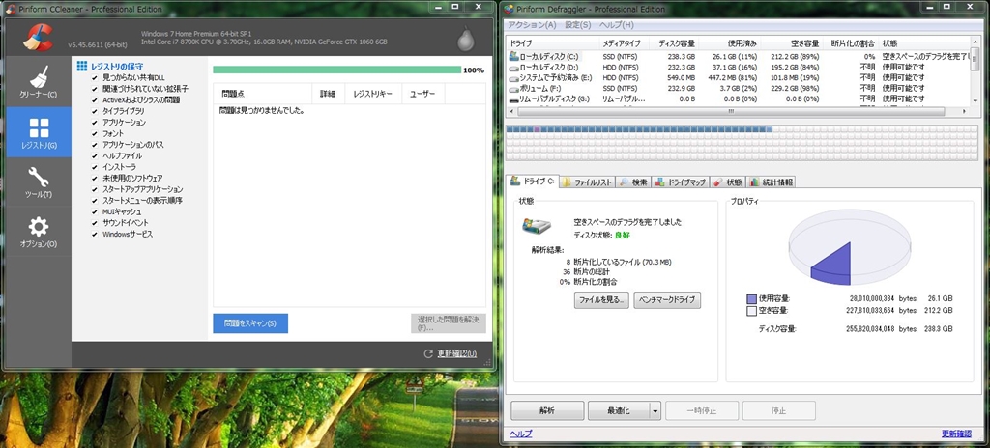This screenshot has height=448, width=990.
Task: Select ローカルディスク (D:) drive icon
Action: (x=514, y=67)
